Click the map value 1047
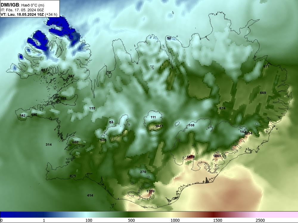298x223 pixels. (159, 126)
